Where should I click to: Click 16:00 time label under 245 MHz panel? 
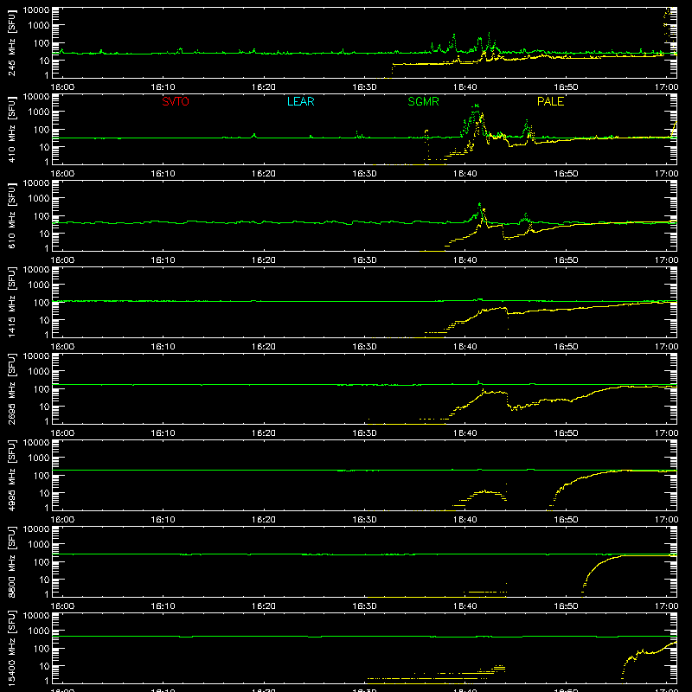62,87
